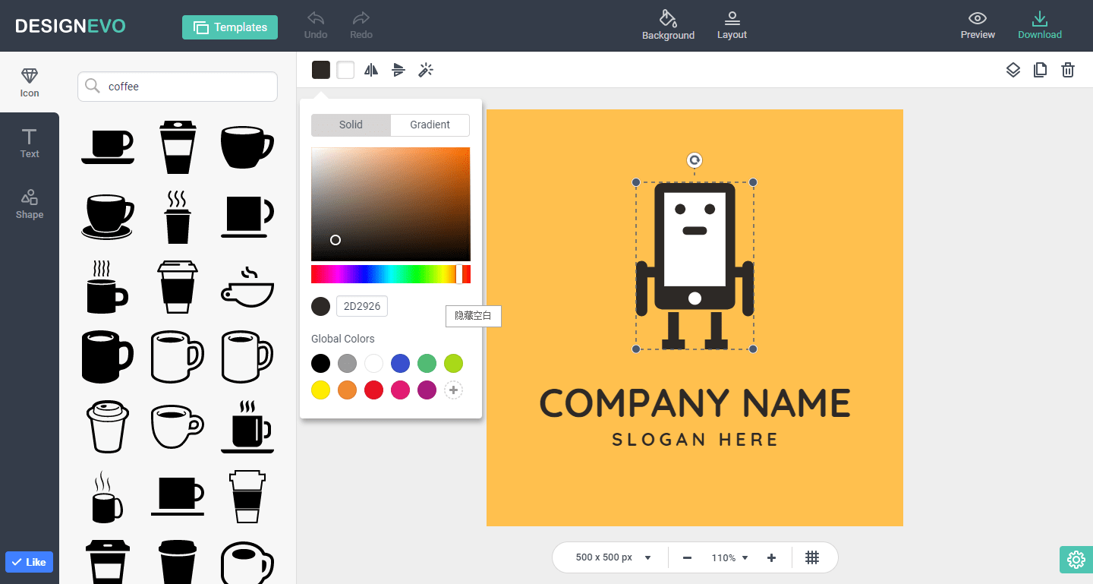Delete the selected element via trash icon
Screen dimensions: 1093x584
(x=1067, y=69)
